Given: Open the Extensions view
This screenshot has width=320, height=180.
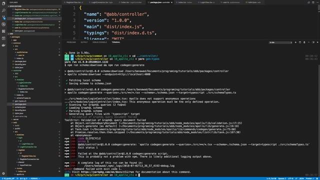Looking at the screenshot, I should [x=3, y=31].
